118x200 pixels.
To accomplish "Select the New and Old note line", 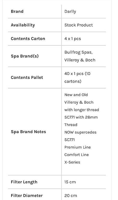I will (76, 95).
